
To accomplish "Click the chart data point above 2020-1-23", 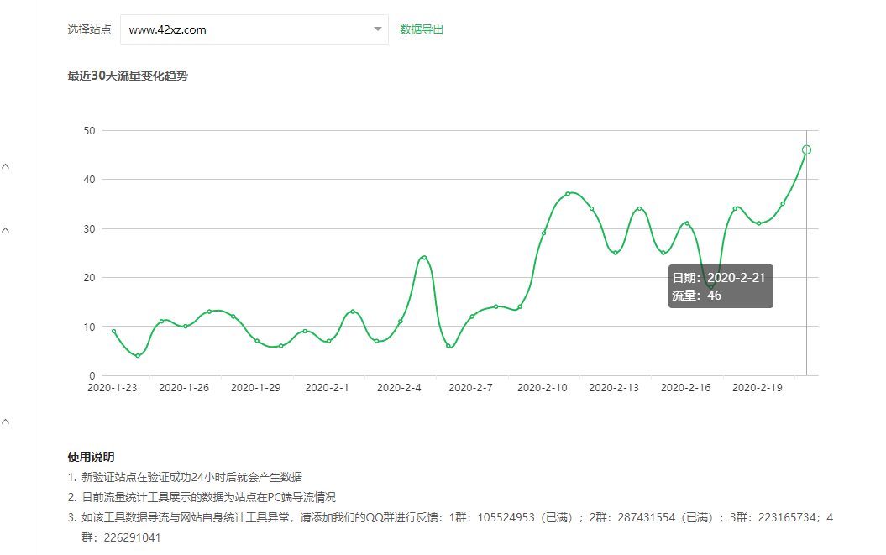I will [113, 331].
